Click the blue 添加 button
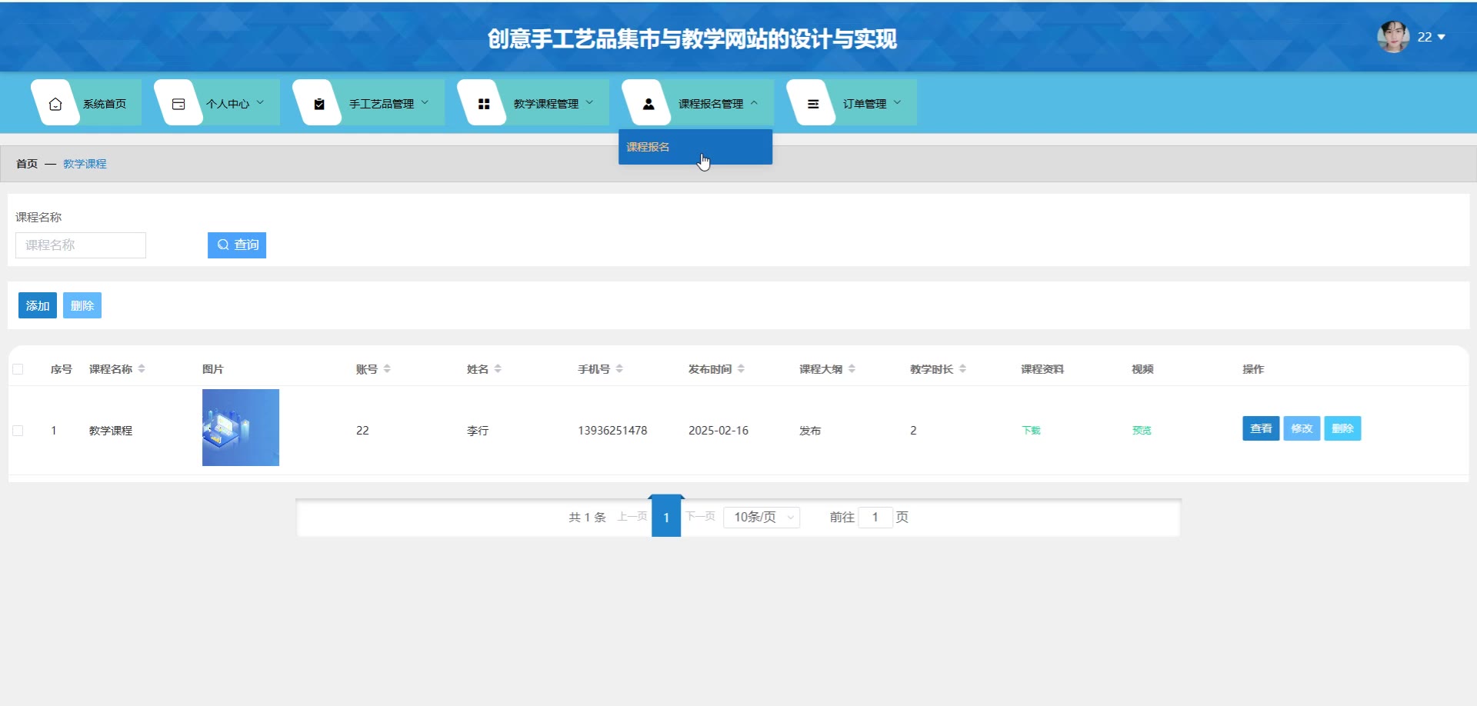Image resolution: width=1477 pixels, height=706 pixels. pos(38,305)
